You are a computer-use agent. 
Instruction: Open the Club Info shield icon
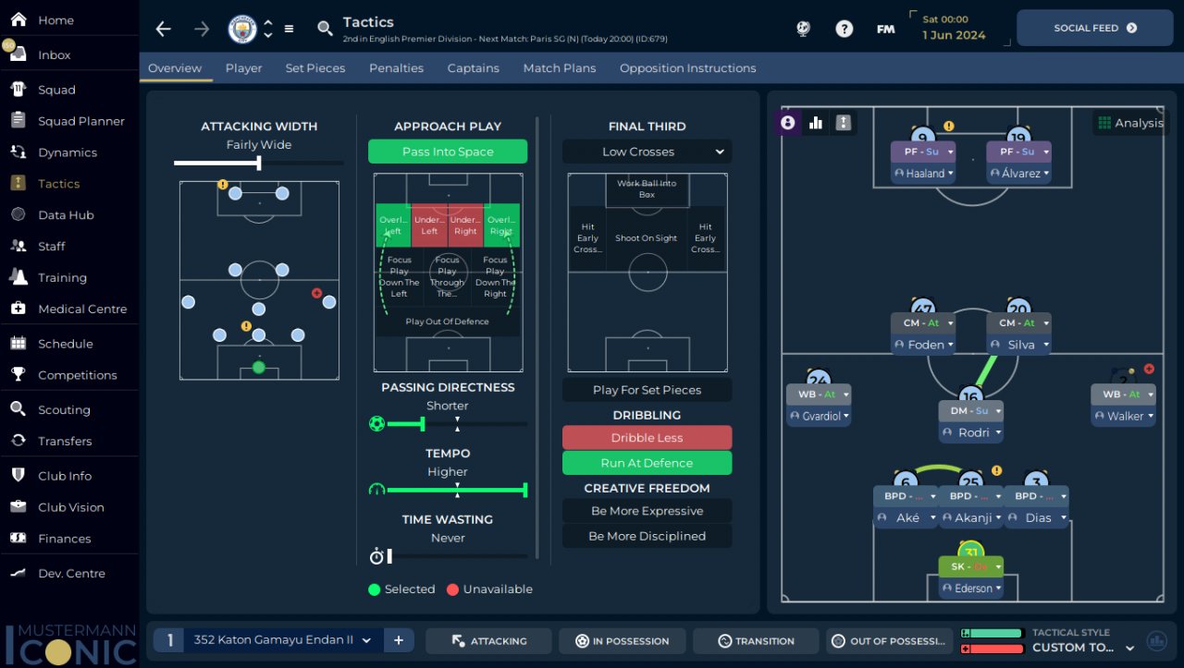(x=18, y=475)
